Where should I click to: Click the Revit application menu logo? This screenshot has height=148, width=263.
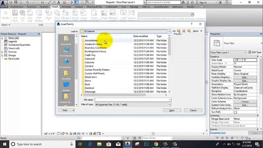3,3
